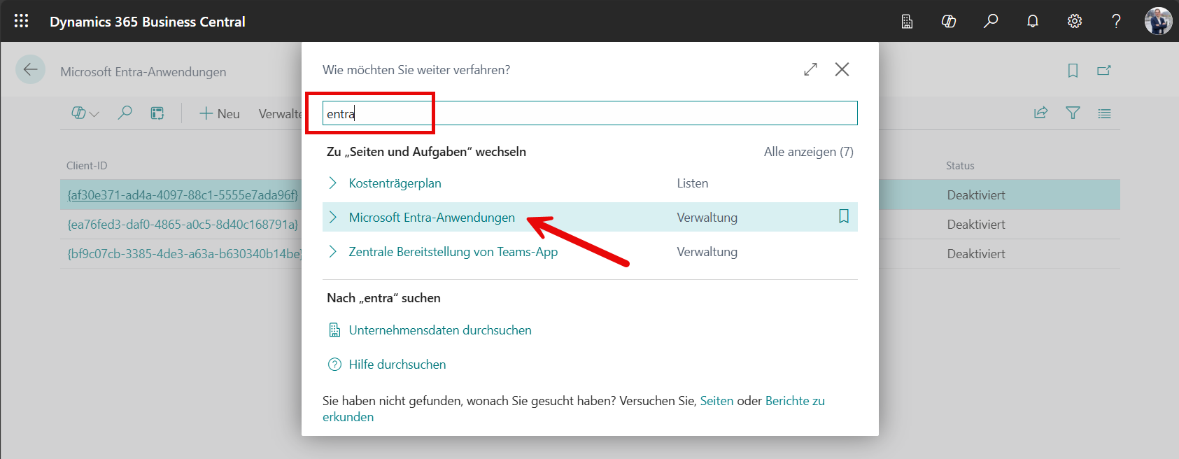Bookmark the Microsoft Entra-Anwendungen result
The image size is (1179, 459).
click(844, 217)
